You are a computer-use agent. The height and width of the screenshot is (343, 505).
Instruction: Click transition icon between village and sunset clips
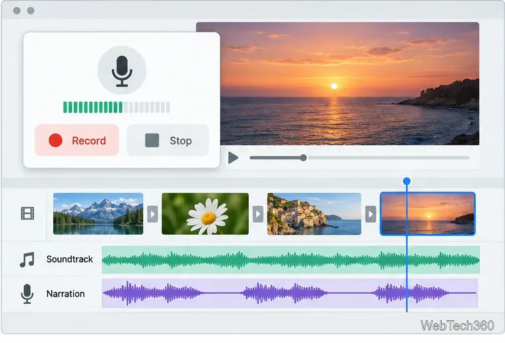point(371,214)
